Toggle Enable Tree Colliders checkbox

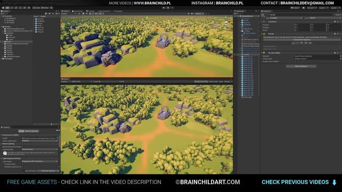click(x=296, y=61)
